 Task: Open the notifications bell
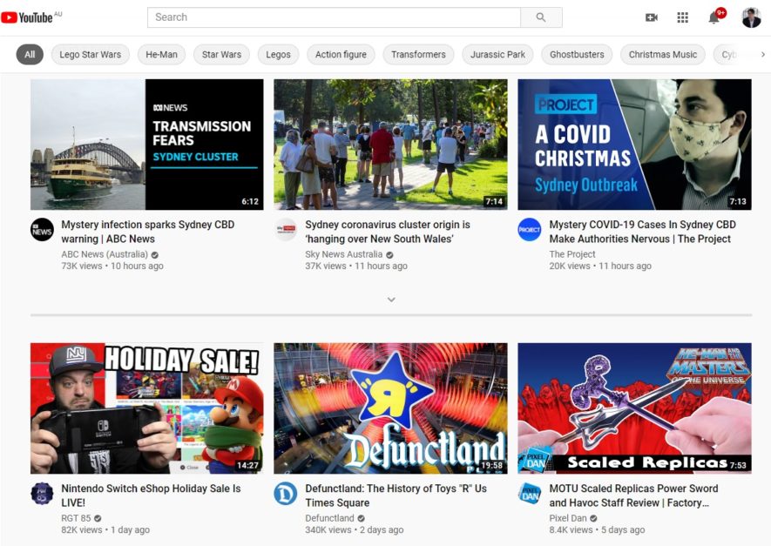tap(714, 17)
